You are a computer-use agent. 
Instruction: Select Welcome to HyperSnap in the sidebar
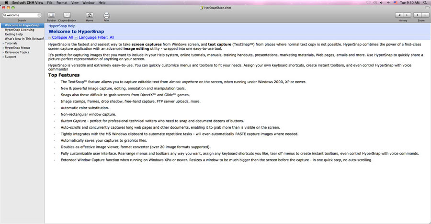[22, 25]
